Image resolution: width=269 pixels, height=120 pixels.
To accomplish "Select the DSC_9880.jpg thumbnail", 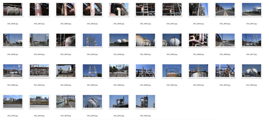I will point(13,71).
